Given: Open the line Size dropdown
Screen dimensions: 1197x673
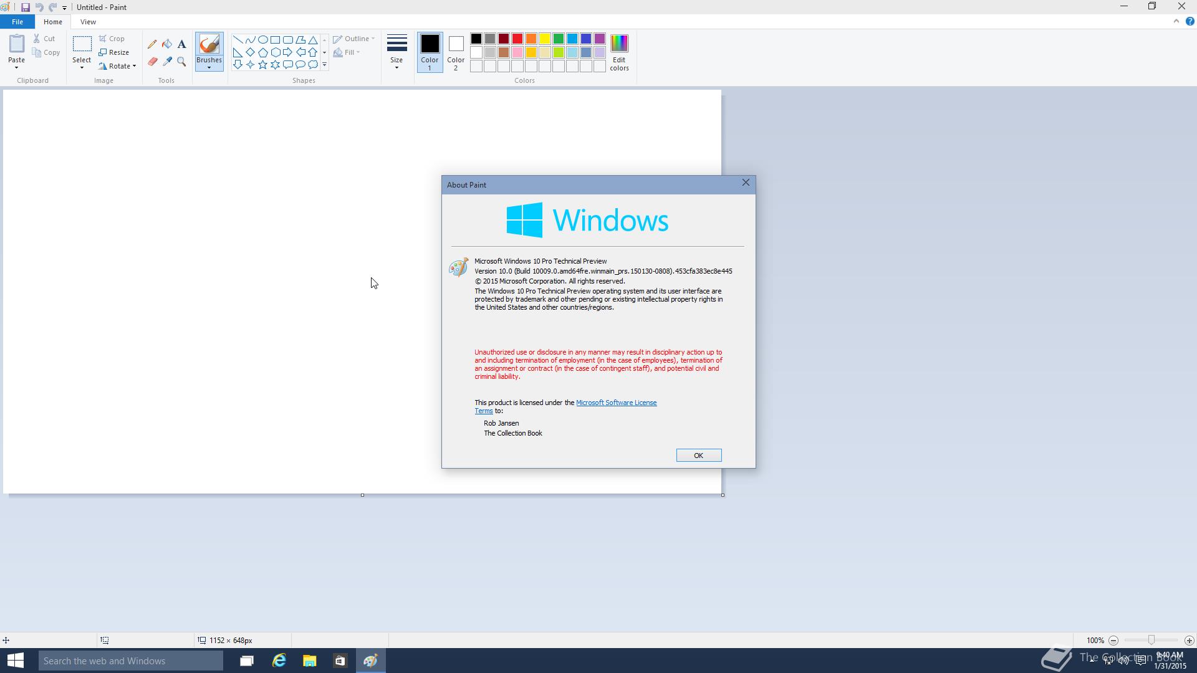Looking at the screenshot, I should coord(397,52).
